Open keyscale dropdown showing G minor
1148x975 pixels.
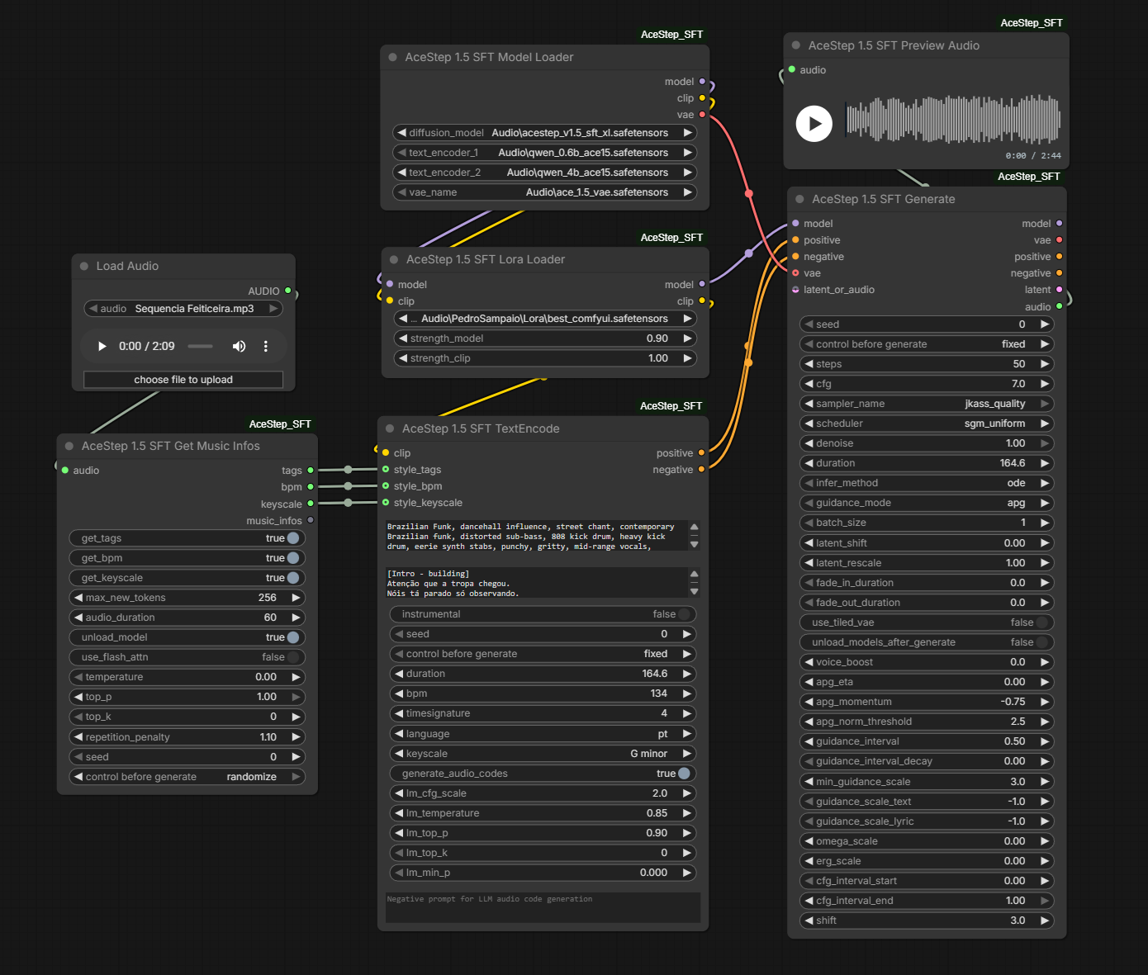pyautogui.click(x=543, y=754)
